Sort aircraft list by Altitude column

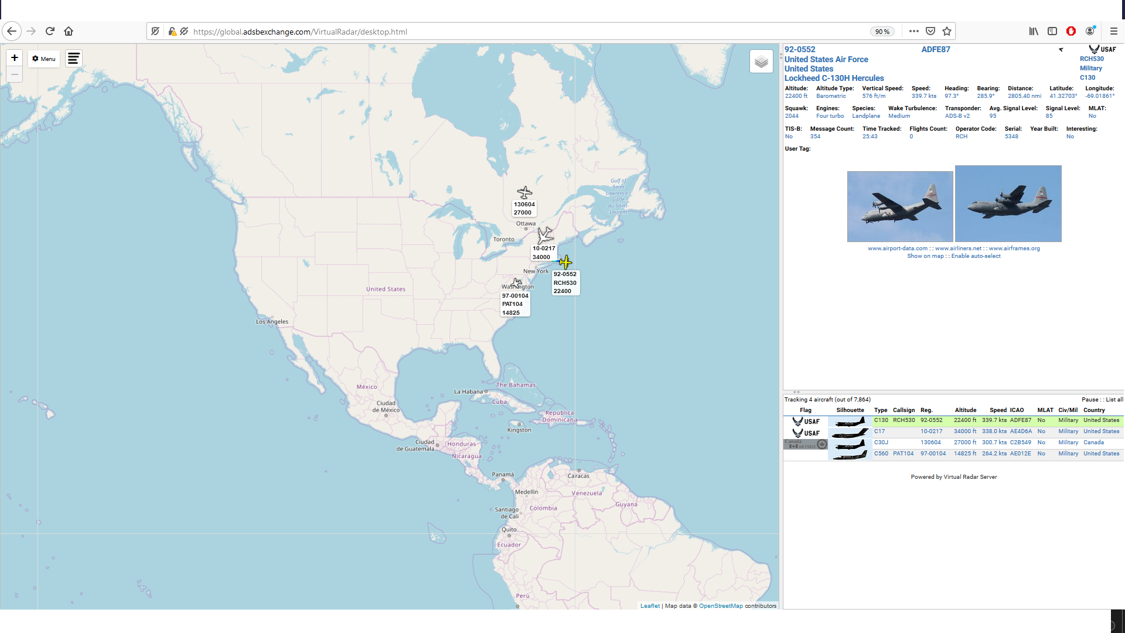(x=965, y=410)
